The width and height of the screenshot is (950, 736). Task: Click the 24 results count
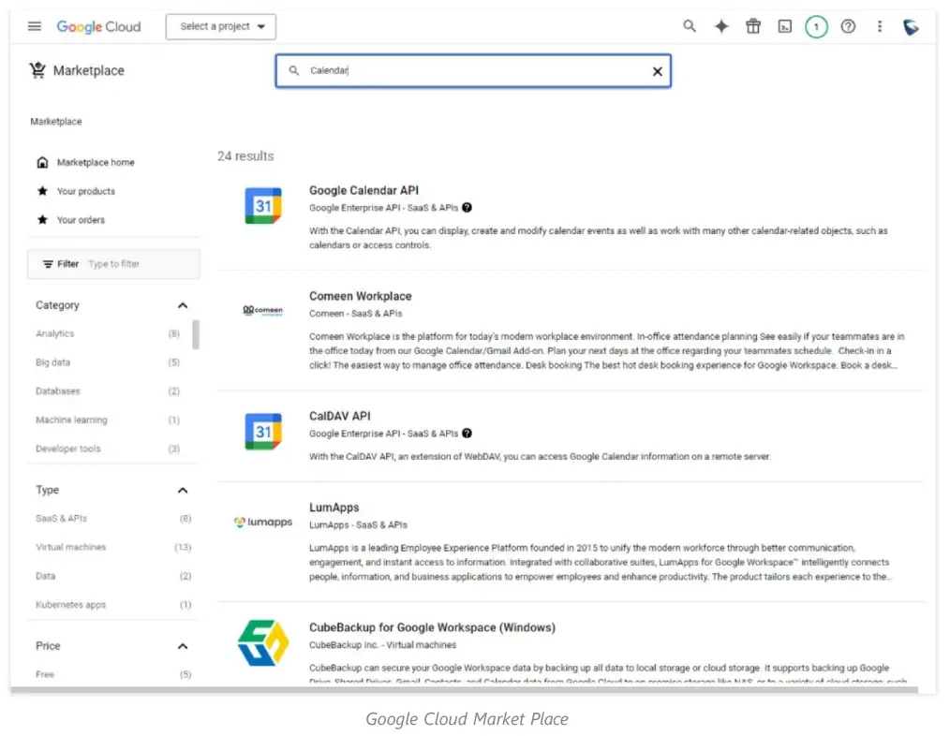click(x=245, y=155)
